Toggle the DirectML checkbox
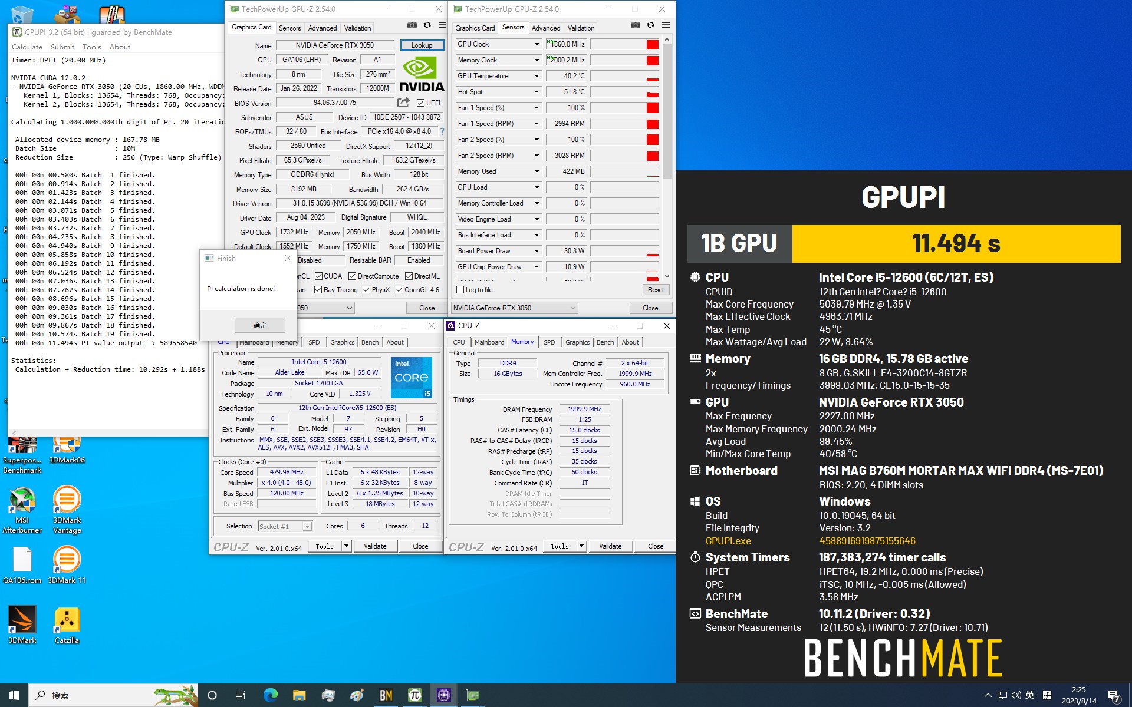The height and width of the screenshot is (707, 1132). 409,276
